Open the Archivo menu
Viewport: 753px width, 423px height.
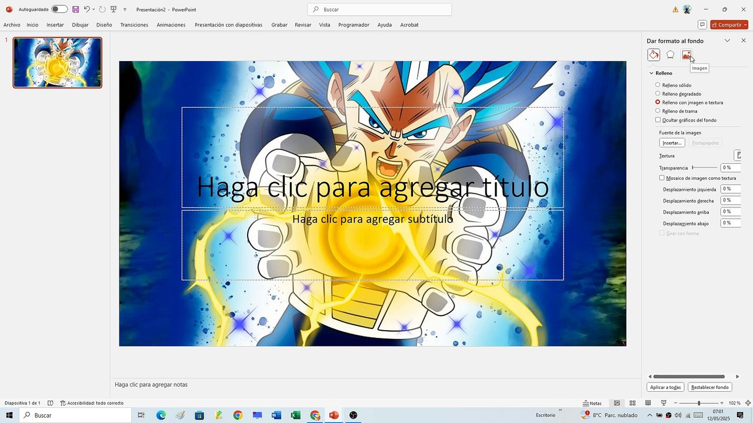(x=12, y=25)
